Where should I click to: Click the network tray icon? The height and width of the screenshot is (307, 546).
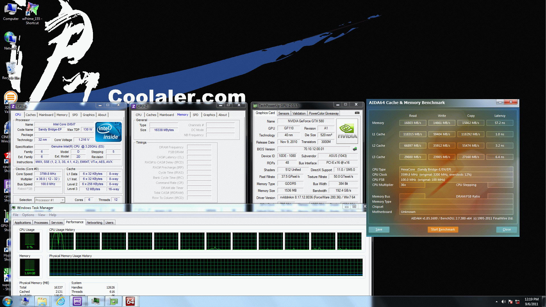(518, 302)
